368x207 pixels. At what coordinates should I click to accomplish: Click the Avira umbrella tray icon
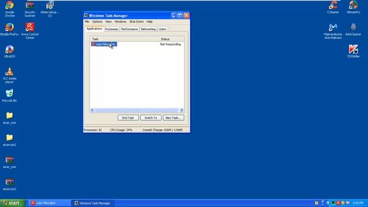[x=338, y=203]
